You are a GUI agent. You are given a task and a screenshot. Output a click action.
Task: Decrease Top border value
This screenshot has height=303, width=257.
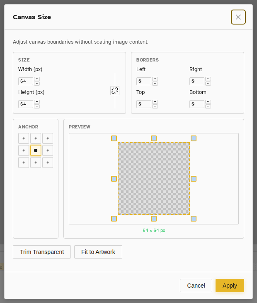[x=155, y=106]
